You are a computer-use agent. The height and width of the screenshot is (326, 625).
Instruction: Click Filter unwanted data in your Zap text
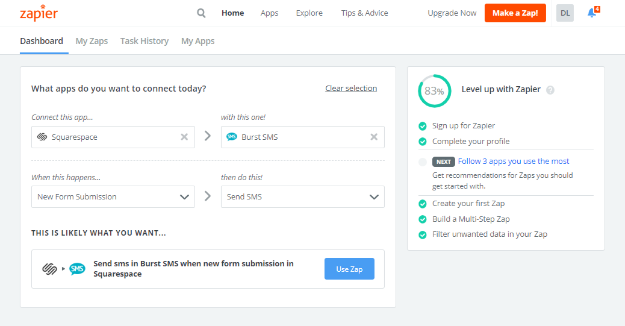pyautogui.click(x=490, y=234)
